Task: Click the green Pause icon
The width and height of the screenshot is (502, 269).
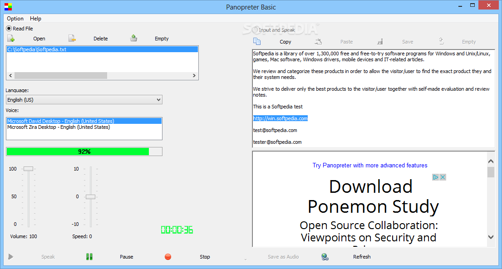Action: click(89, 257)
